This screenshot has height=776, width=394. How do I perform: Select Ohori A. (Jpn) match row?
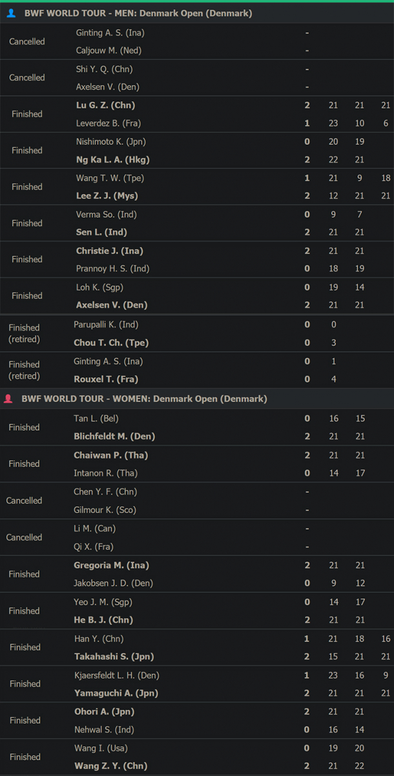click(x=197, y=720)
